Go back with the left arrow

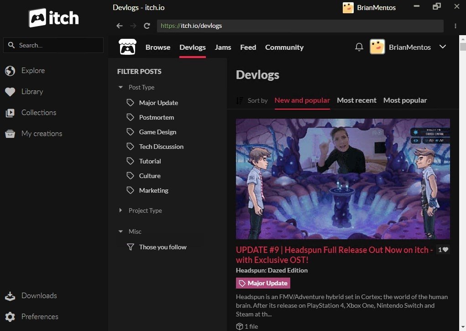(120, 26)
